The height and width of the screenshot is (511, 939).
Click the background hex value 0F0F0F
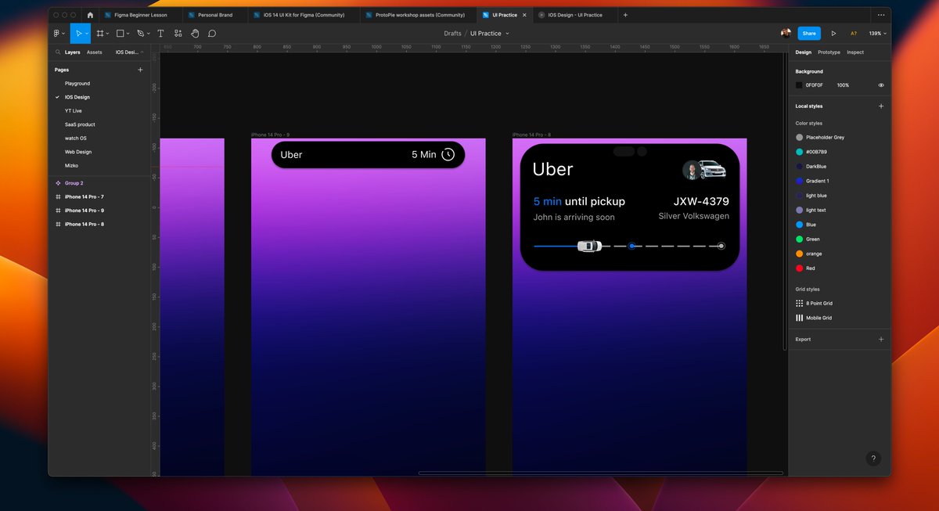(x=815, y=85)
